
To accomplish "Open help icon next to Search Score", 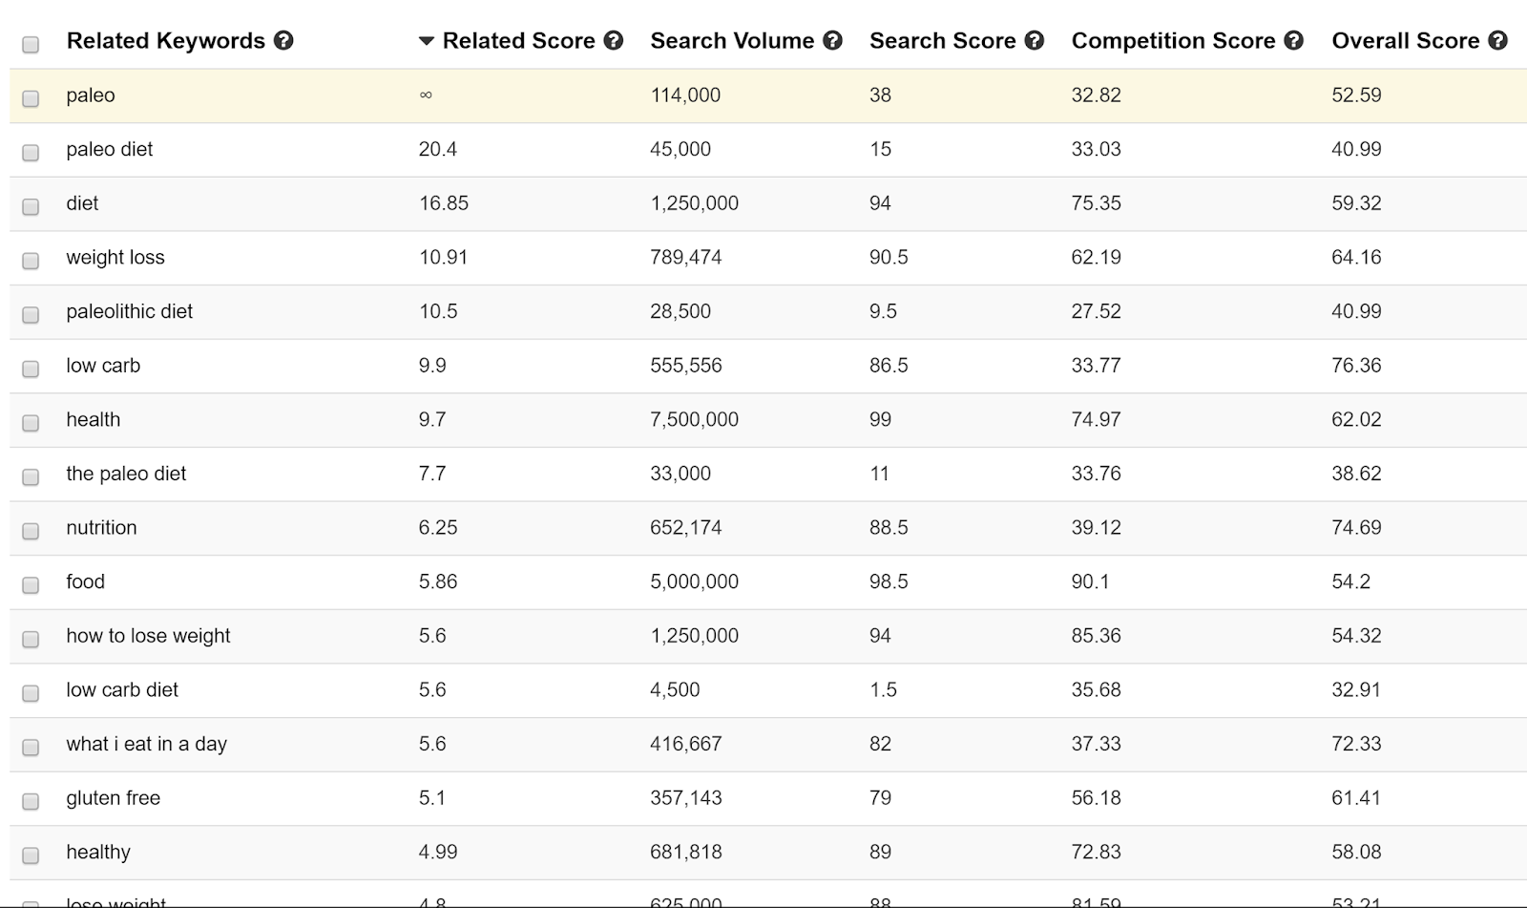I will tap(1035, 41).
